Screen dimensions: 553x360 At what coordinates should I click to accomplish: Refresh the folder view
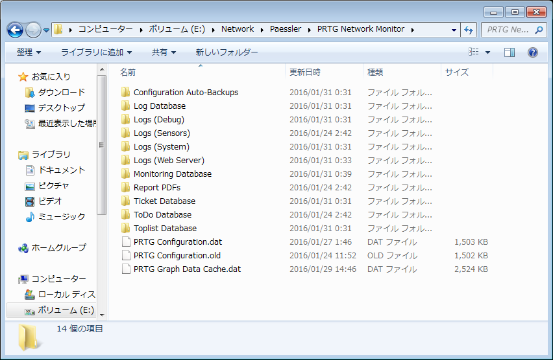point(469,30)
